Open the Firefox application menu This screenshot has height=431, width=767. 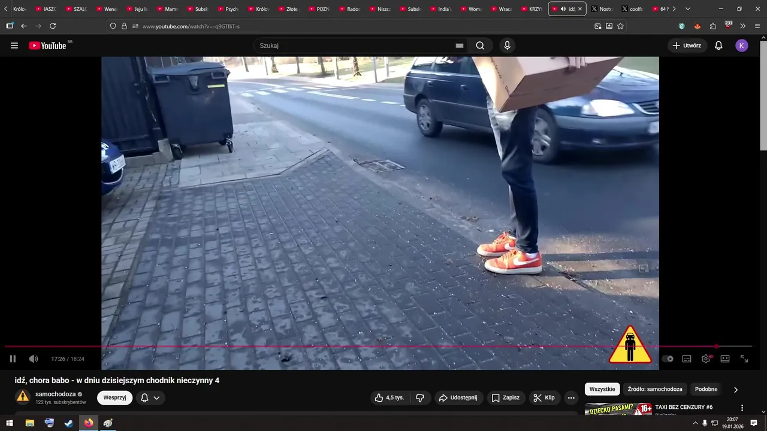[x=757, y=26]
